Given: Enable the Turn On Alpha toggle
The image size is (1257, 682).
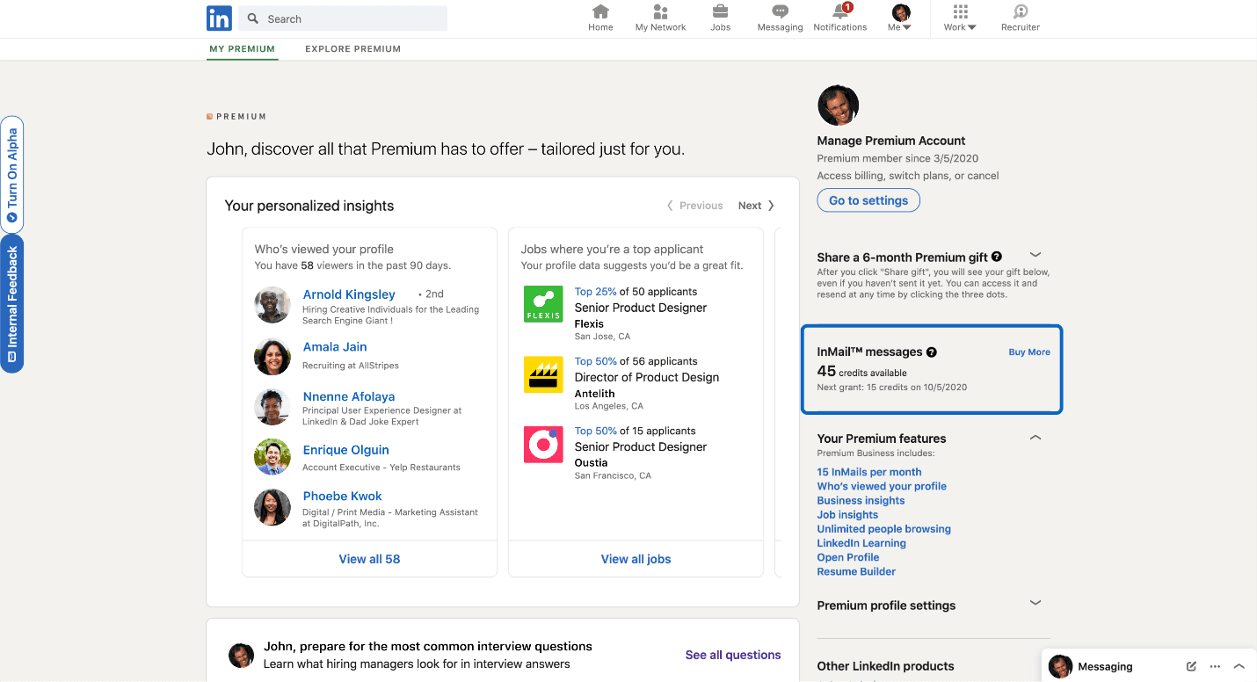Looking at the screenshot, I should click(x=11, y=176).
